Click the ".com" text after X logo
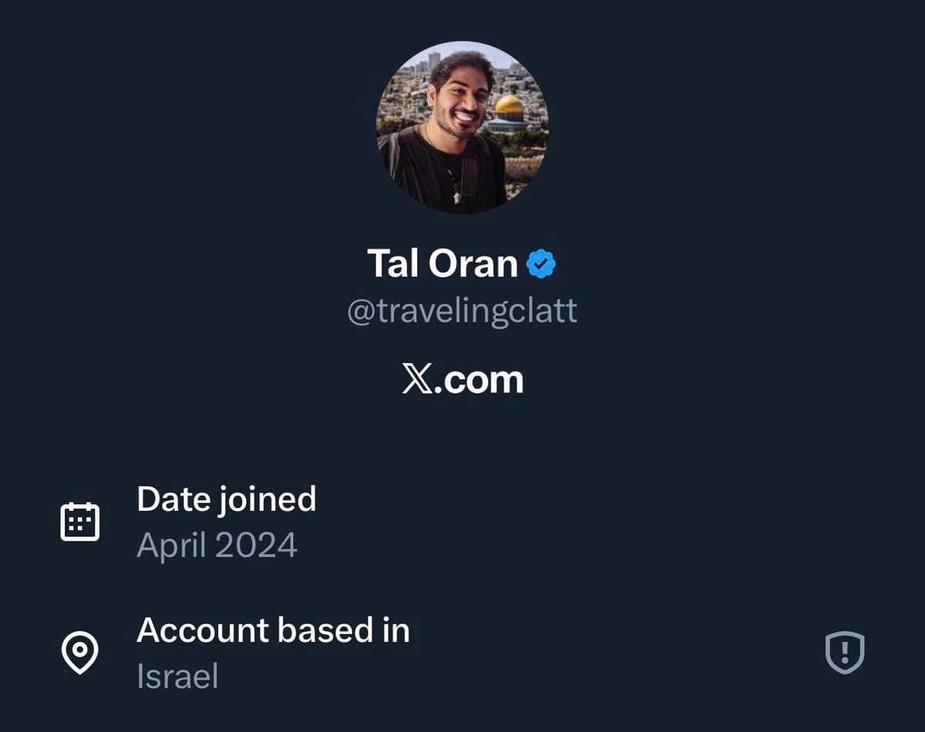The width and height of the screenshot is (925, 732). pos(478,380)
